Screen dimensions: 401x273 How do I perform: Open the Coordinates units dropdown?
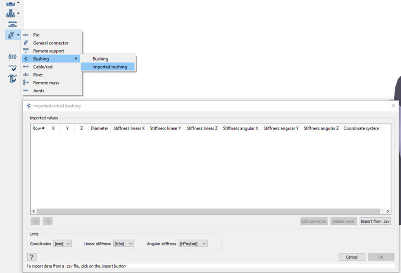pos(62,244)
